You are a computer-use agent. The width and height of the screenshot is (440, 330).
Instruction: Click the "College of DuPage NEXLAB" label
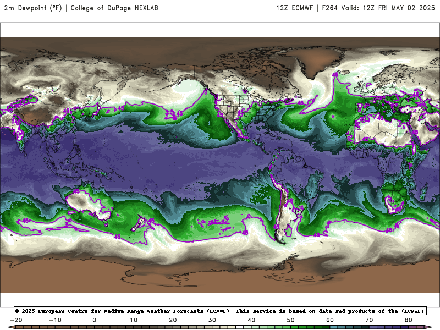[114, 8]
